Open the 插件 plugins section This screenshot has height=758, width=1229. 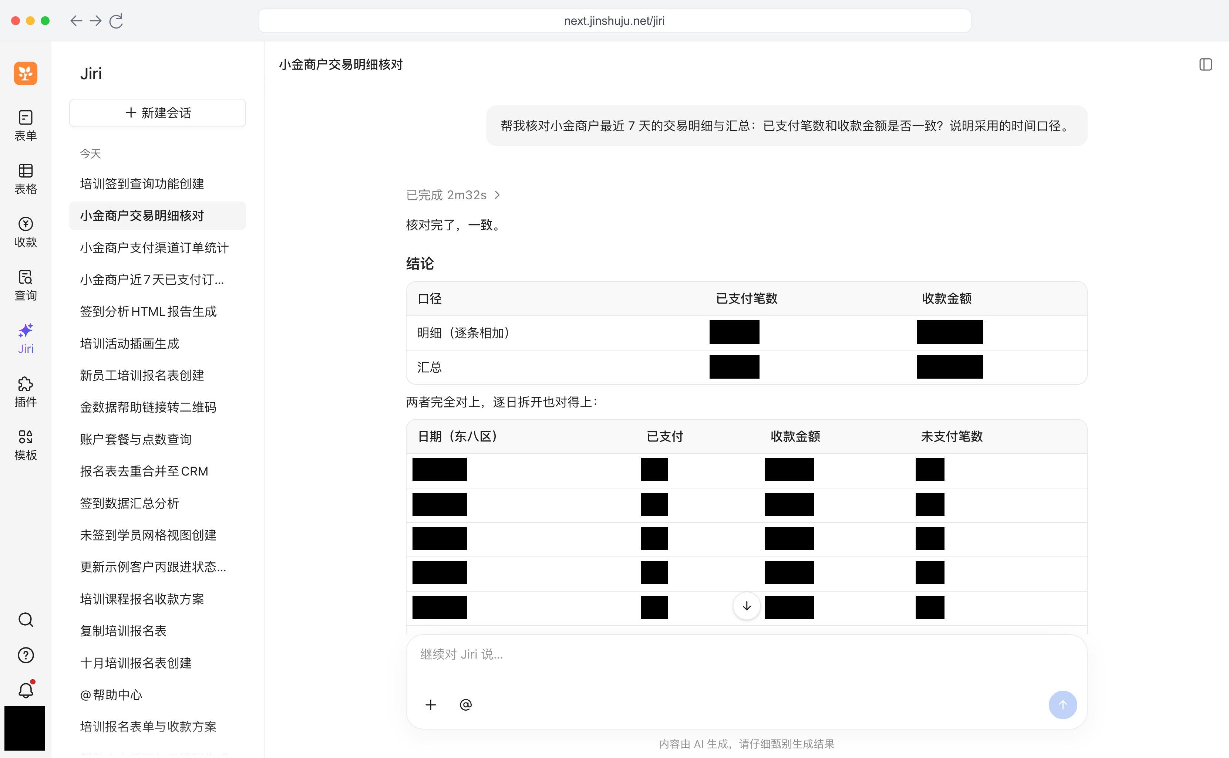pos(26,392)
